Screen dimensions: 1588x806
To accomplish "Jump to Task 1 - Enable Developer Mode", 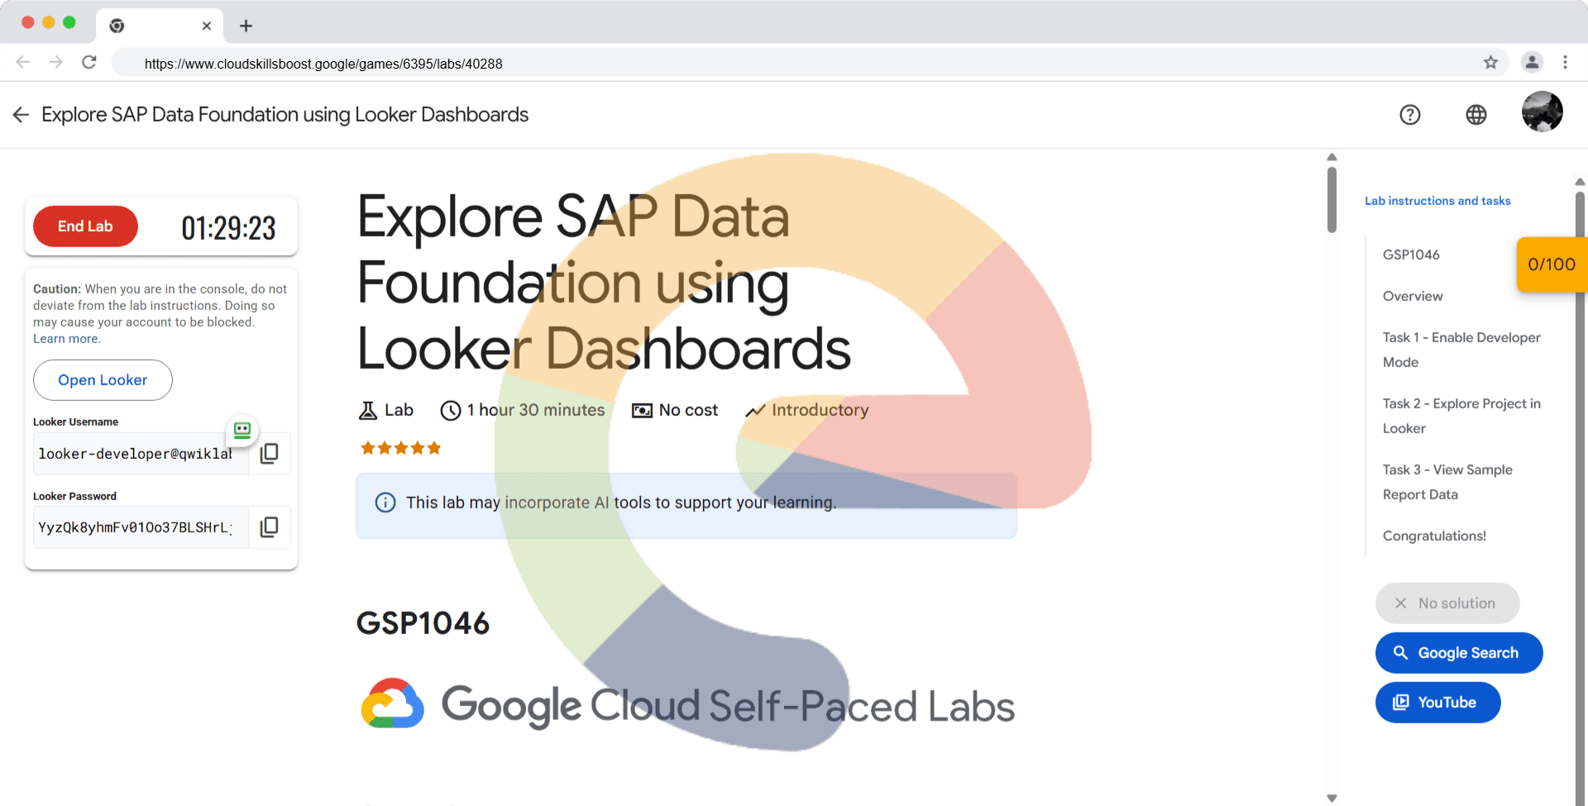I will point(1461,350).
